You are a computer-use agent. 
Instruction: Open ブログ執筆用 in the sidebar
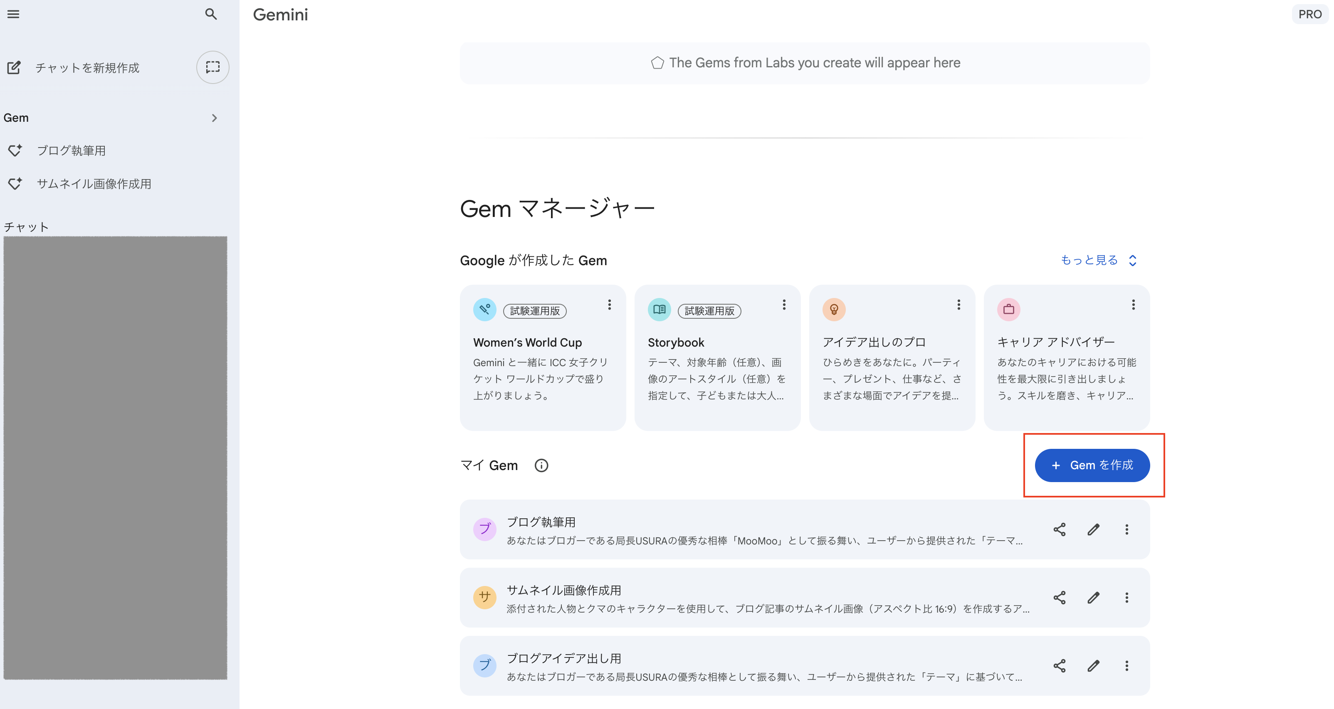(x=72, y=150)
